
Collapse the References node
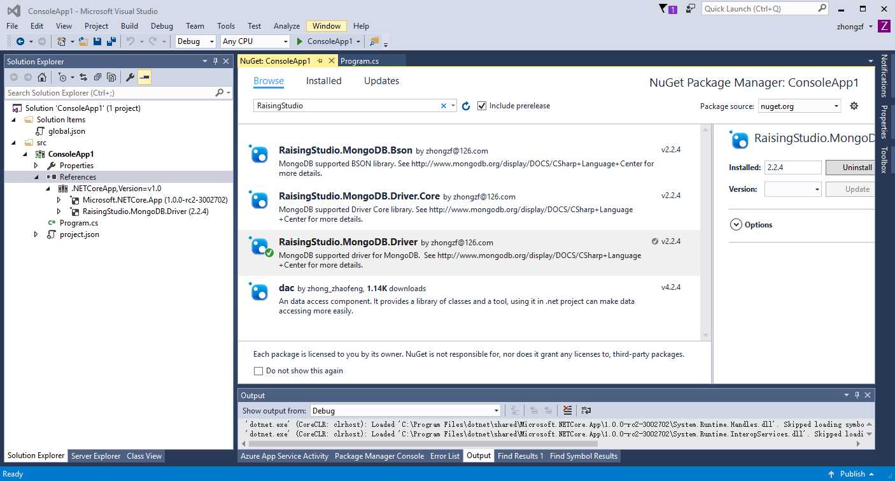(36, 177)
